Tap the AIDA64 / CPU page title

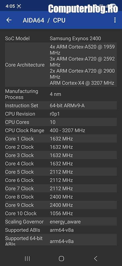click(x=44, y=20)
